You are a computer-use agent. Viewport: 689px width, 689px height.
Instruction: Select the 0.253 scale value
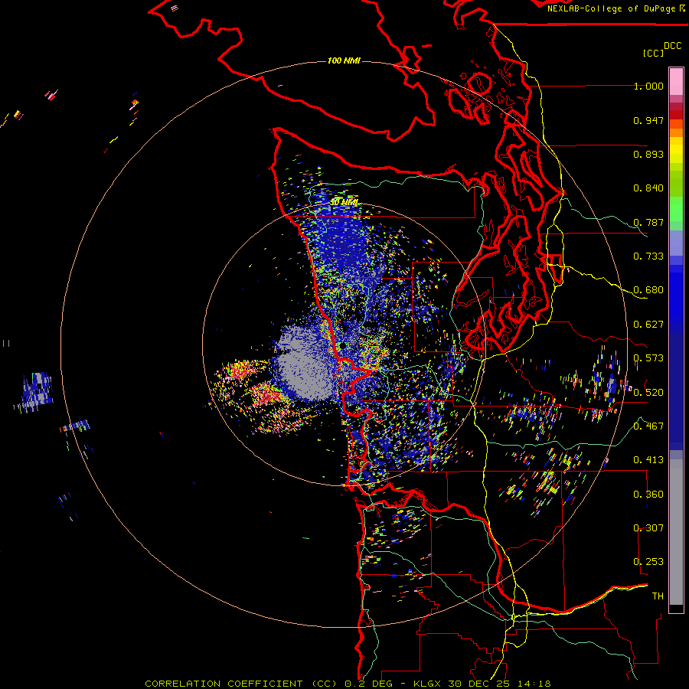[x=648, y=562]
